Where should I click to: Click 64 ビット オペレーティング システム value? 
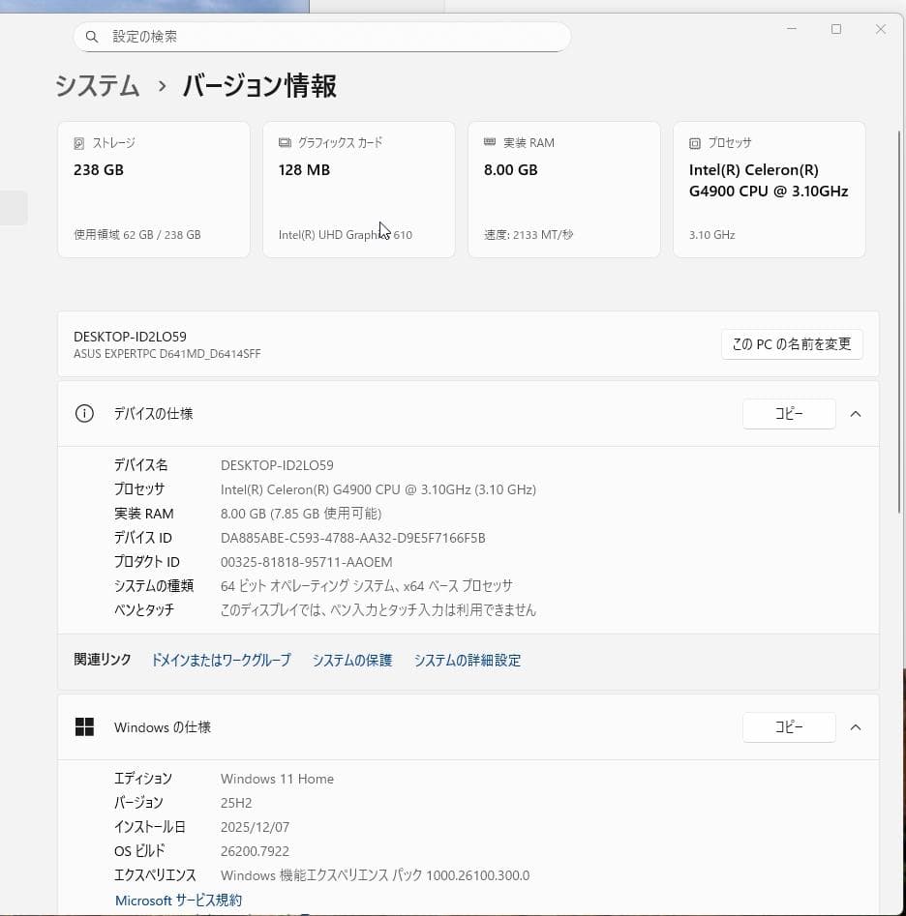point(367,586)
